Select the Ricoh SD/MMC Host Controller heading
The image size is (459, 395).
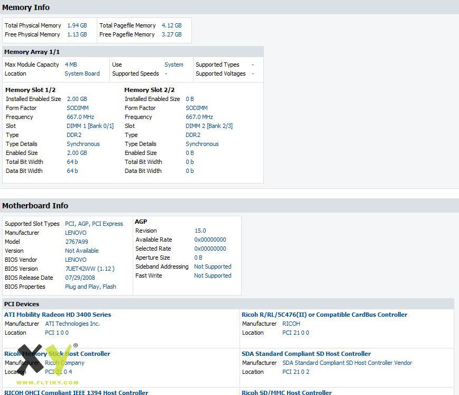287,392
